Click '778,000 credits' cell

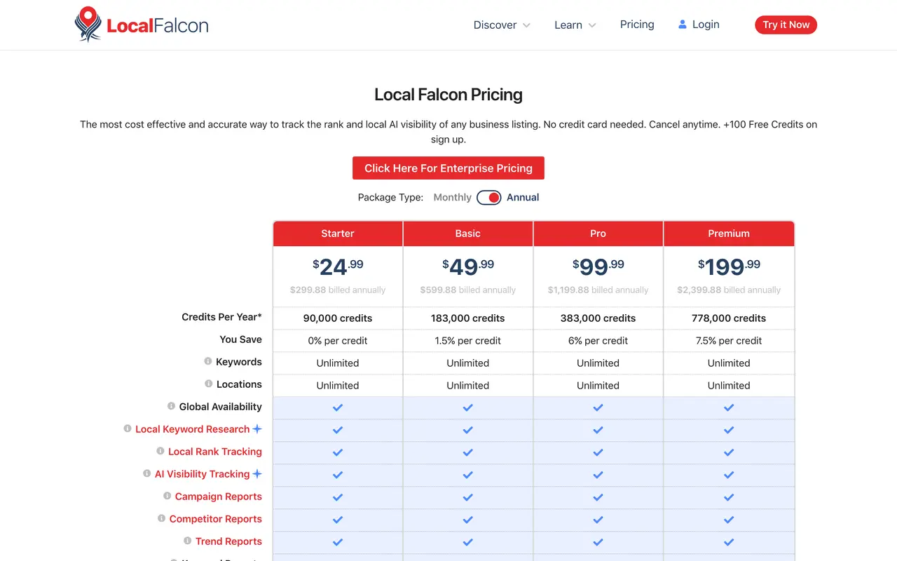coord(729,318)
